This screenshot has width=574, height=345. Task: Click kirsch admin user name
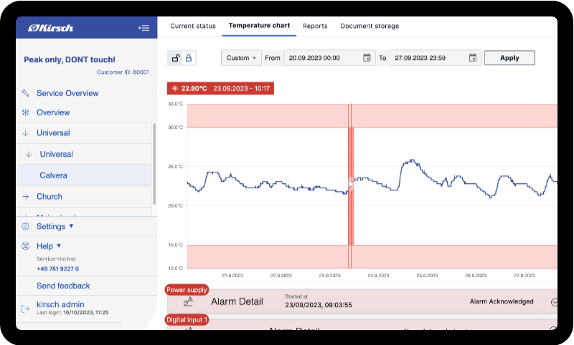point(60,304)
